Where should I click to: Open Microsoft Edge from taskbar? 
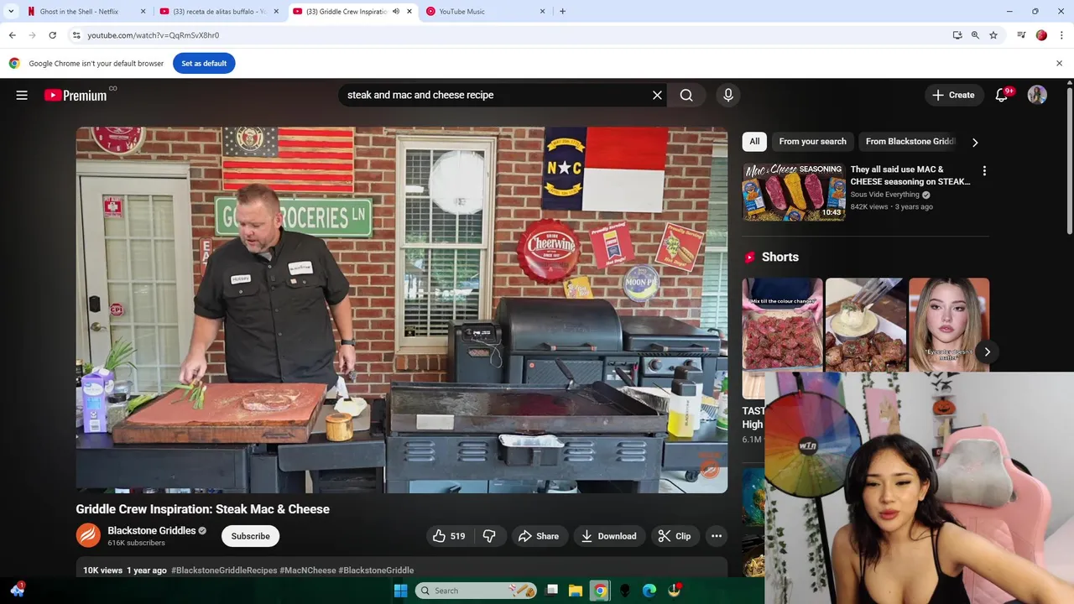649,591
